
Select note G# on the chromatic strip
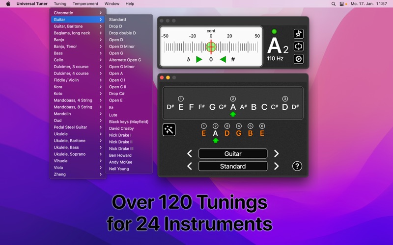(x=223, y=107)
